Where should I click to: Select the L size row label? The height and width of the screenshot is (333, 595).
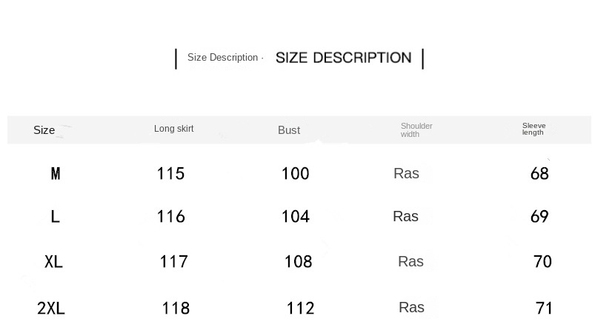[x=55, y=217]
